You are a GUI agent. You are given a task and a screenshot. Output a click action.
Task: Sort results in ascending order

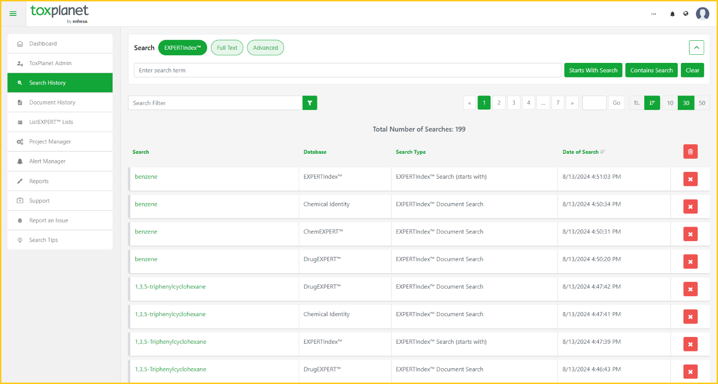637,103
